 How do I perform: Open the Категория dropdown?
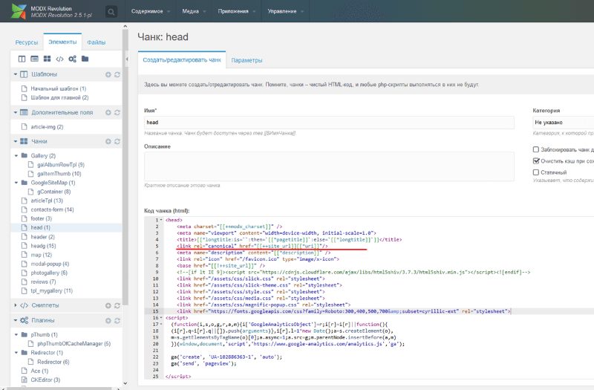tap(563, 123)
